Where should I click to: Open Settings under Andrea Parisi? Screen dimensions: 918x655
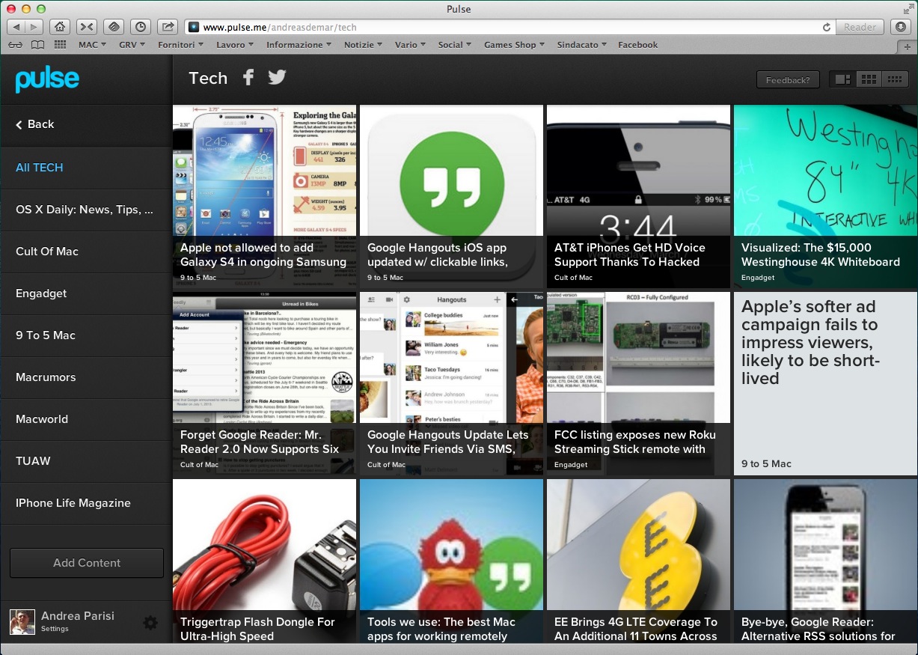click(55, 629)
